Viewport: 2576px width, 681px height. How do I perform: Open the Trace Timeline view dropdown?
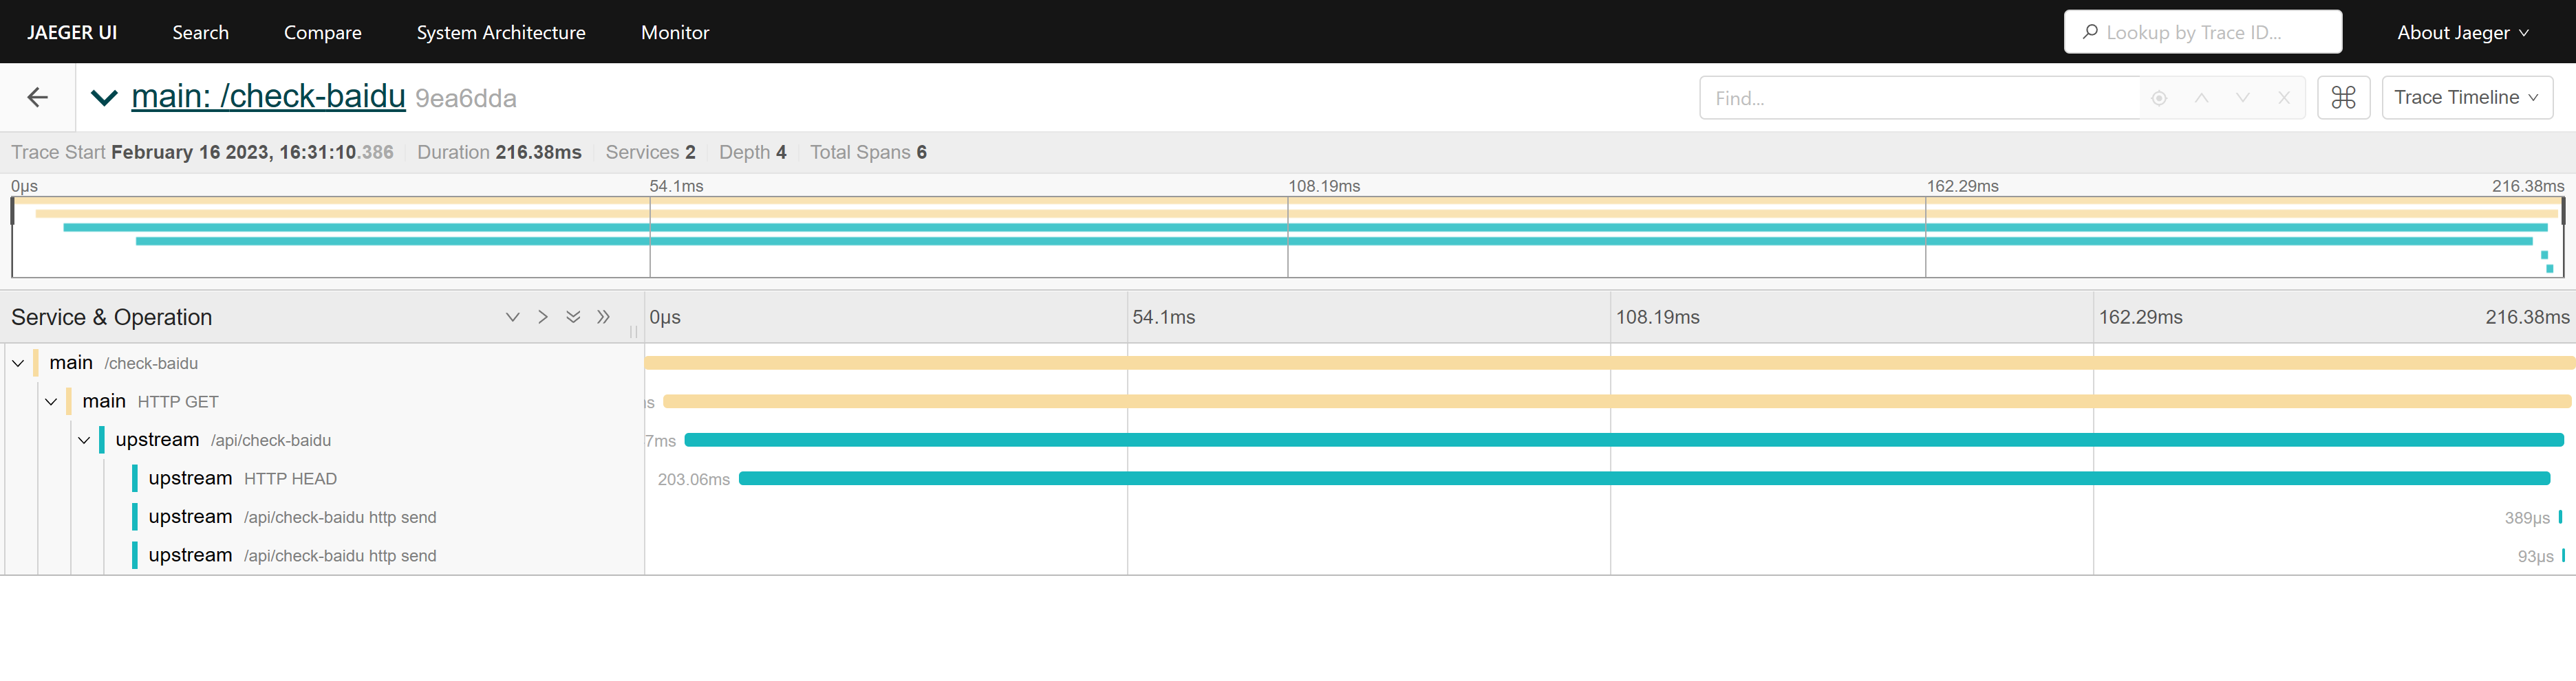pos(2467,97)
